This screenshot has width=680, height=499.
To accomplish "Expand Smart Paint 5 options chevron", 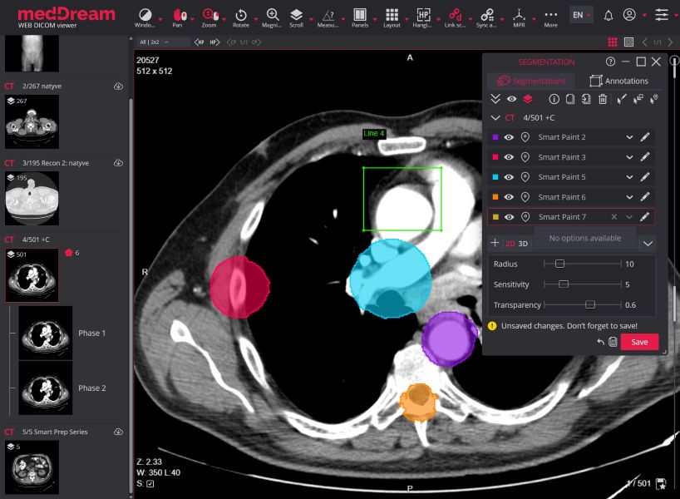I will (629, 177).
